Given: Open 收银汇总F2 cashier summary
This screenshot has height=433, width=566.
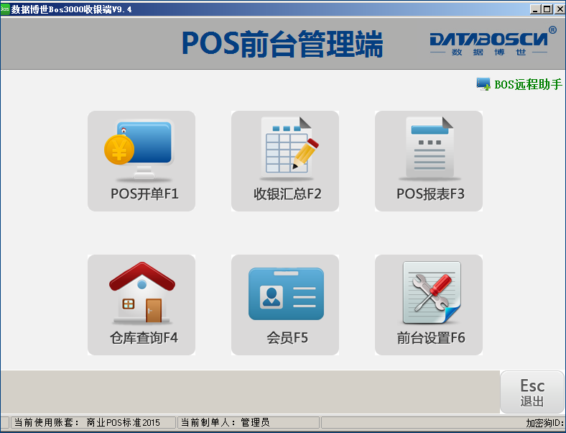Looking at the screenshot, I should click(285, 161).
